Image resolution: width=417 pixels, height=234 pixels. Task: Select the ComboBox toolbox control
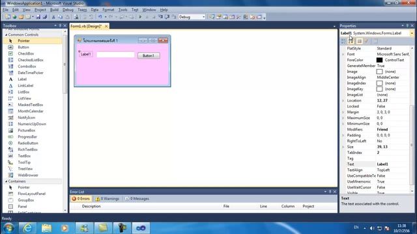pyautogui.click(x=27, y=66)
